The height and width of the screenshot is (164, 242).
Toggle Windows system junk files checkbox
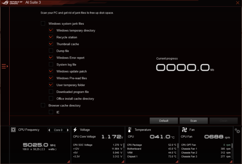(43, 24)
